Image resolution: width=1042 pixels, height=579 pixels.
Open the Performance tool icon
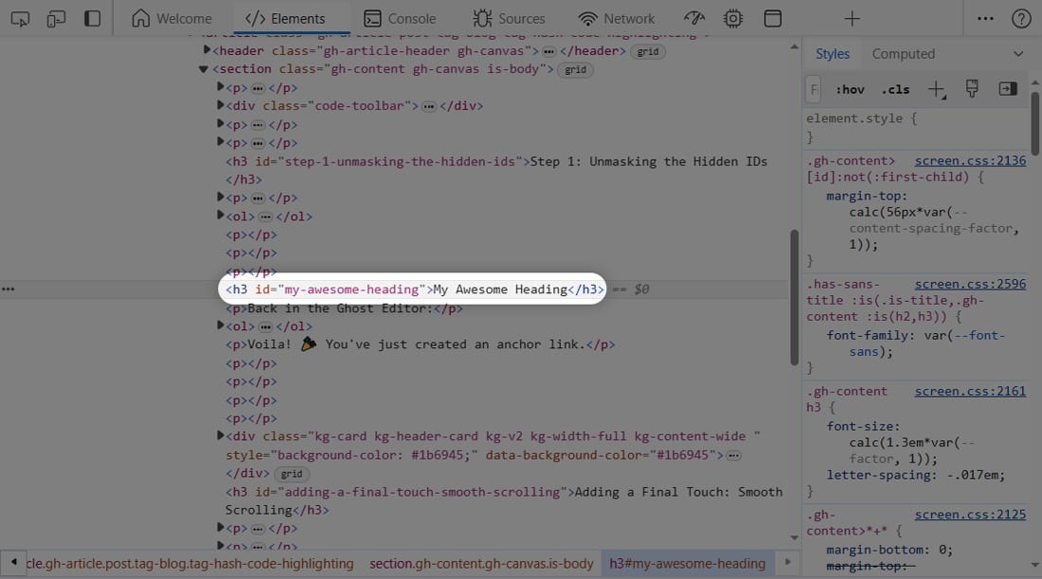[x=693, y=19]
